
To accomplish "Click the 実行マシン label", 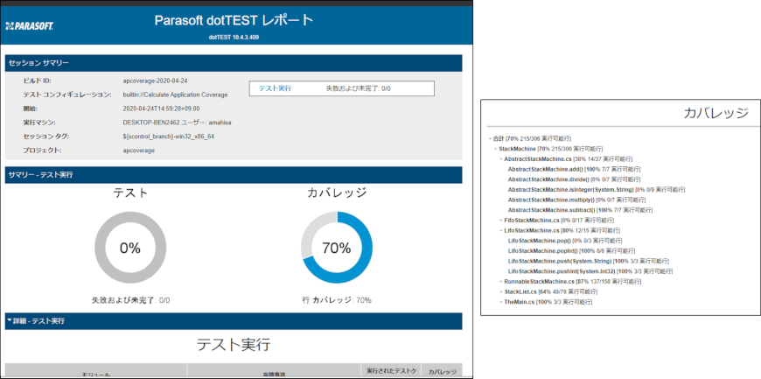I will tap(40, 123).
